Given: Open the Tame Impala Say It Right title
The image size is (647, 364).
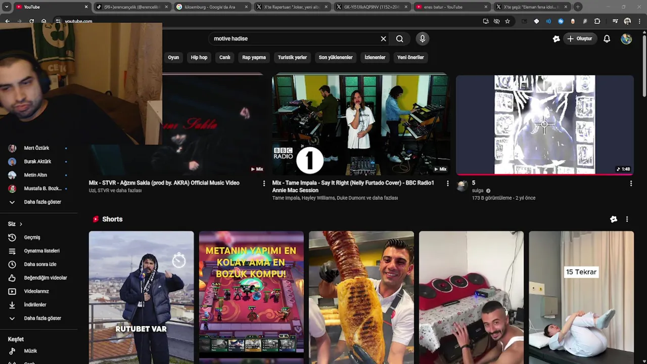Looking at the screenshot, I should (353, 187).
